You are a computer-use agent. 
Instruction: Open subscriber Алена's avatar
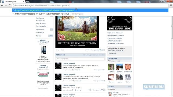tap(119, 77)
